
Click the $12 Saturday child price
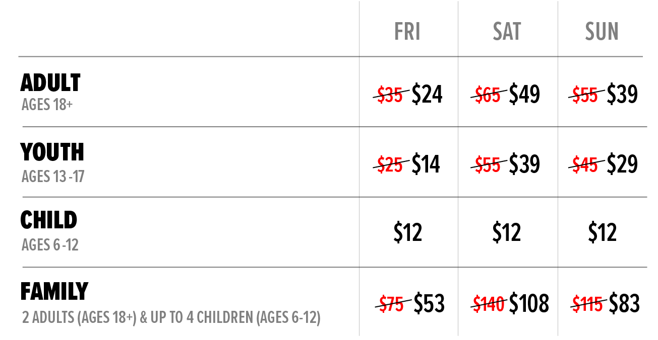pyautogui.click(x=507, y=232)
